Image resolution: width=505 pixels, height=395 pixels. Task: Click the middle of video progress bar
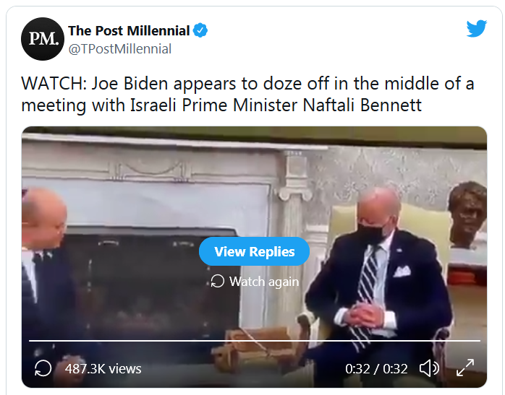tap(255, 340)
